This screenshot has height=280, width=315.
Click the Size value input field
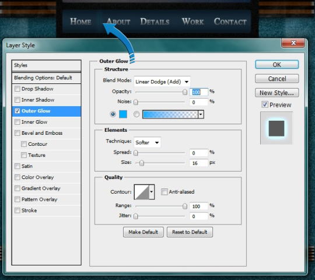pos(199,163)
